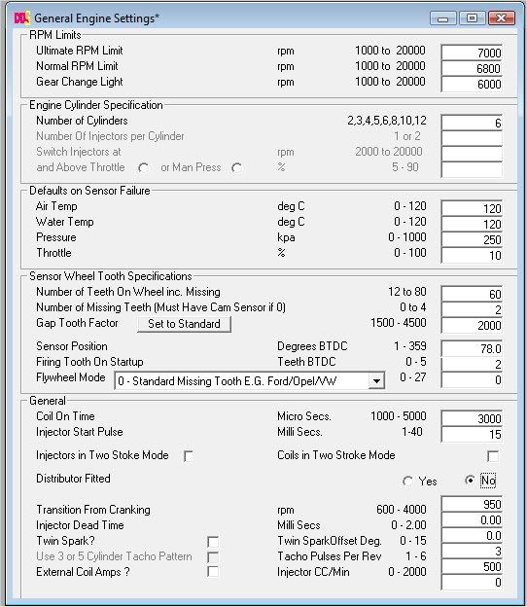
Task: Click the 'Flywheel Mode' label
Action: tap(71, 377)
